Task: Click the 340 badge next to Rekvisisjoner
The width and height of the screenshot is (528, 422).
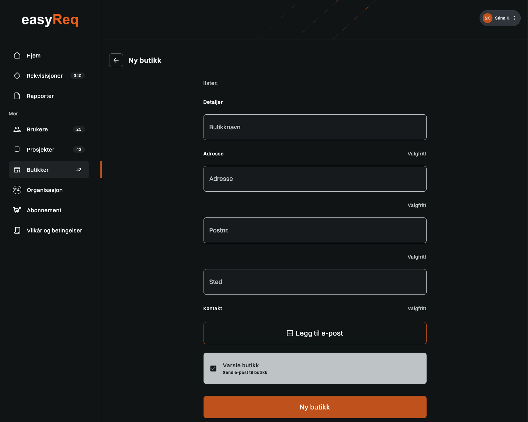Action: pos(78,76)
